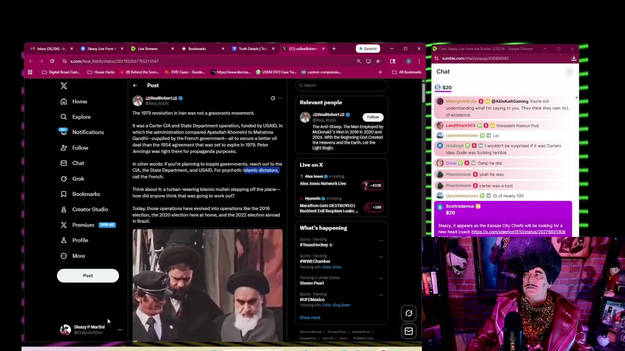Click the x.com address bar URL
Viewport: 625px width, 351px height.
[114, 61]
